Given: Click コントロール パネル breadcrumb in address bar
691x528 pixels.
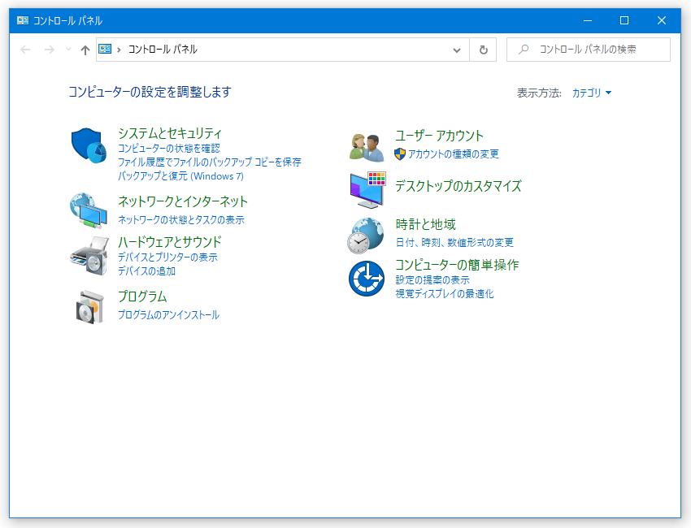Looking at the screenshot, I should click(163, 50).
